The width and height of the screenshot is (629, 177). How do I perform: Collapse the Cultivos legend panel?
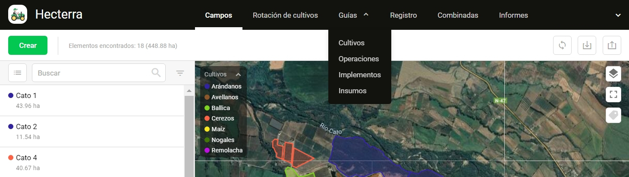point(238,74)
